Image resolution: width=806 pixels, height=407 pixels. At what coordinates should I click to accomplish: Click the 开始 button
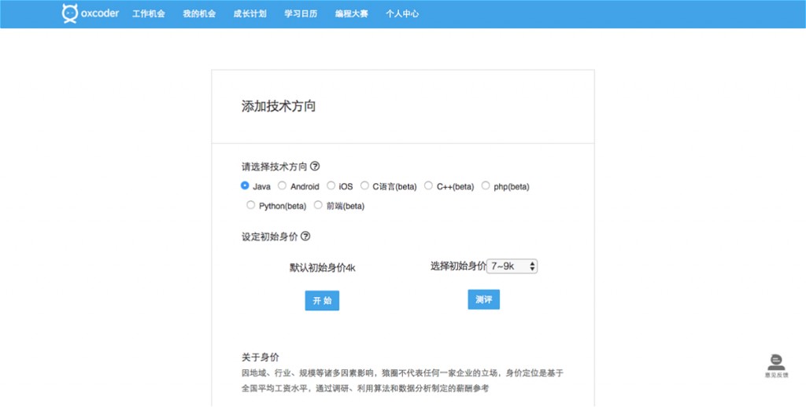coord(322,301)
